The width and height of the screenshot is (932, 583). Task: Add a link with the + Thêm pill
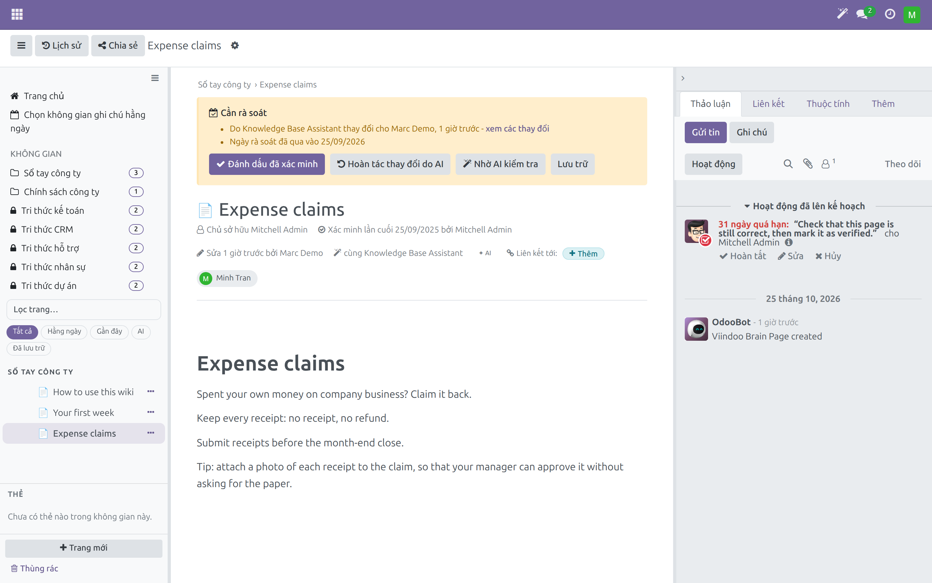coord(583,254)
